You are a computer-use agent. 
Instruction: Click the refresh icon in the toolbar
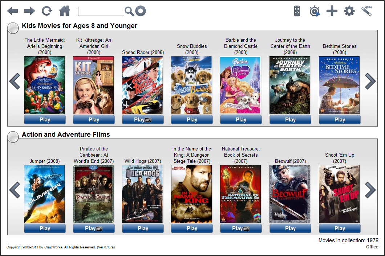(x=47, y=11)
